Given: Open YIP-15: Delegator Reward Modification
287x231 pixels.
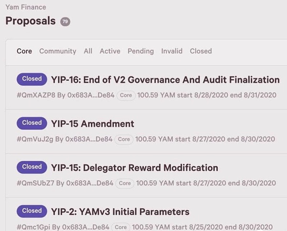Looking at the screenshot, I should pos(134,168).
